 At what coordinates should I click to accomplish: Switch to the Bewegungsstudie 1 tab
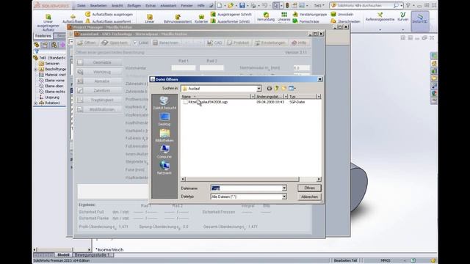[x=93, y=254]
